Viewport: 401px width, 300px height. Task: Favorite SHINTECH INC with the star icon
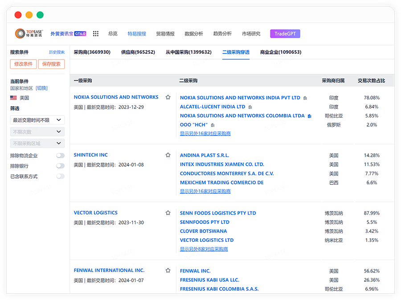tap(168, 155)
